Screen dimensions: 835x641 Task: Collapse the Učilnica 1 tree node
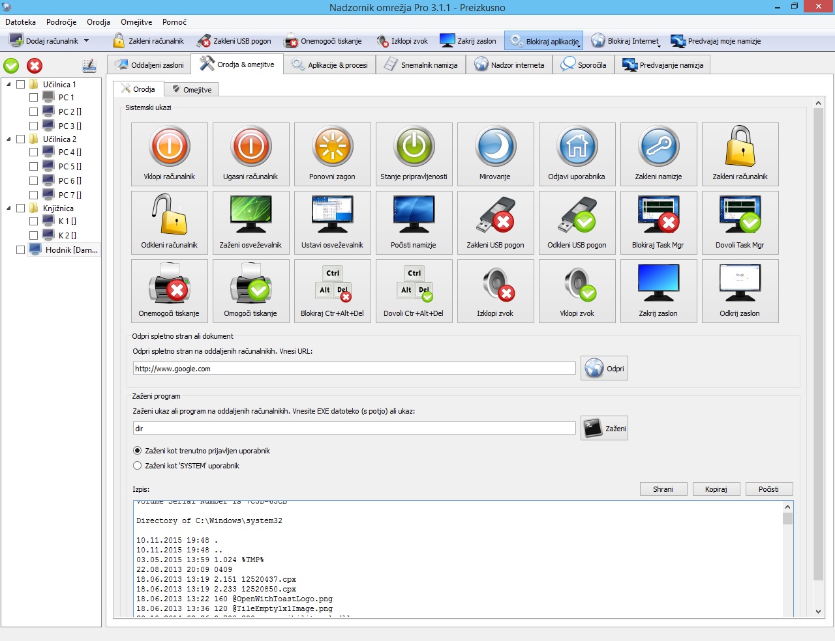click(8, 85)
